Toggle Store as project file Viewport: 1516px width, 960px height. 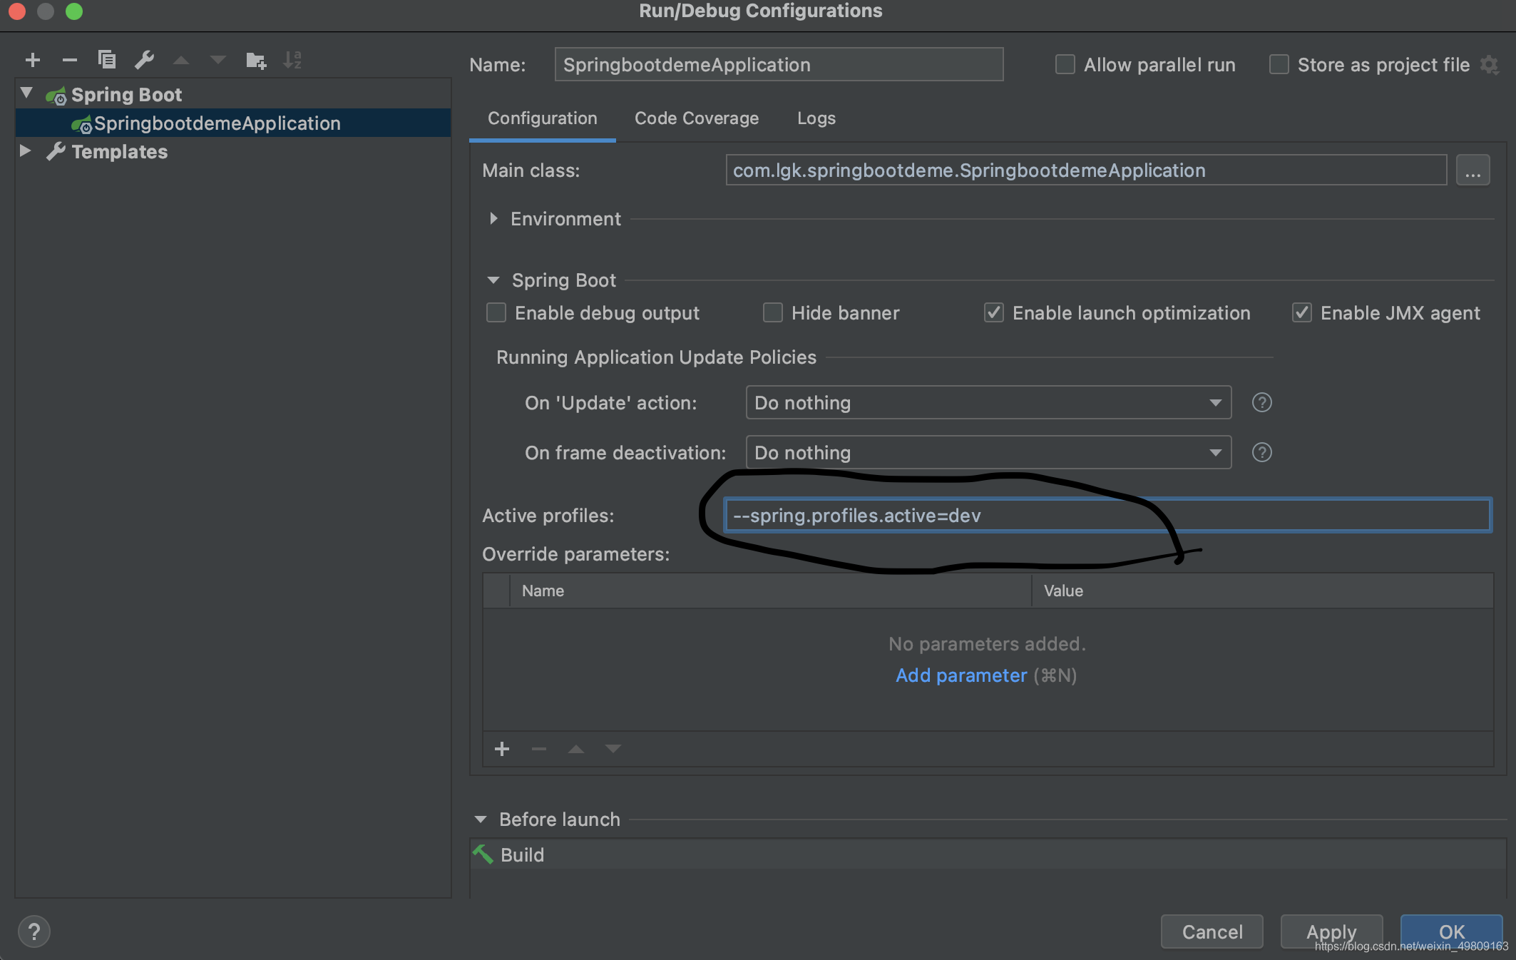click(1279, 65)
